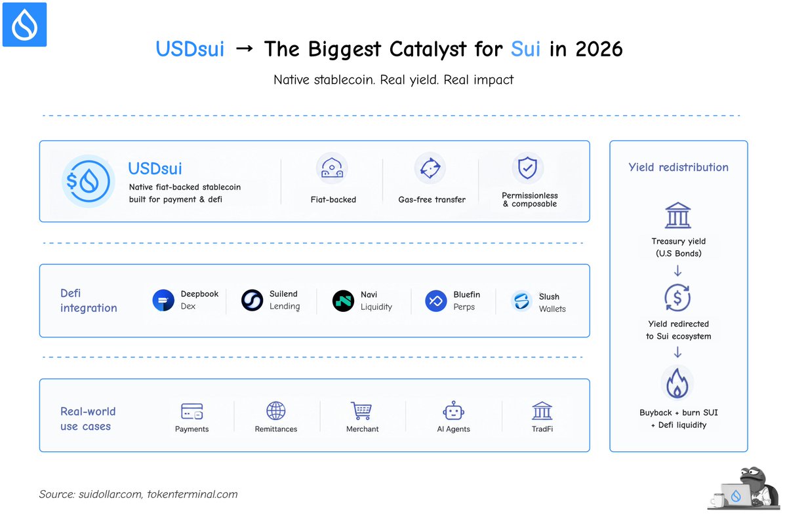Click the 'Deepbook' name text
The image size is (787, 517).
(x=199, y=294)
